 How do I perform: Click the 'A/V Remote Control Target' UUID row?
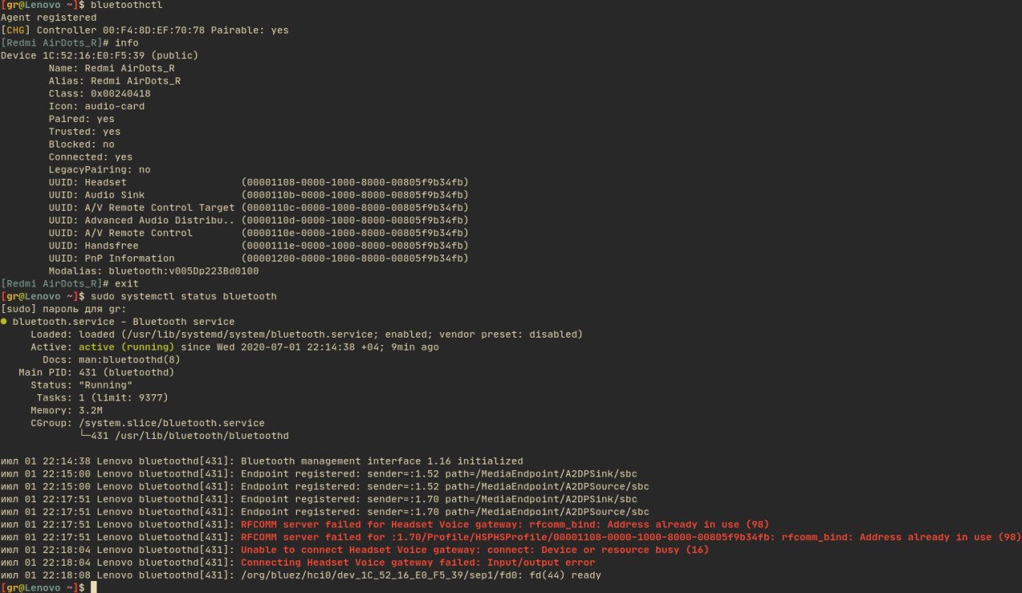coord(259,208)
